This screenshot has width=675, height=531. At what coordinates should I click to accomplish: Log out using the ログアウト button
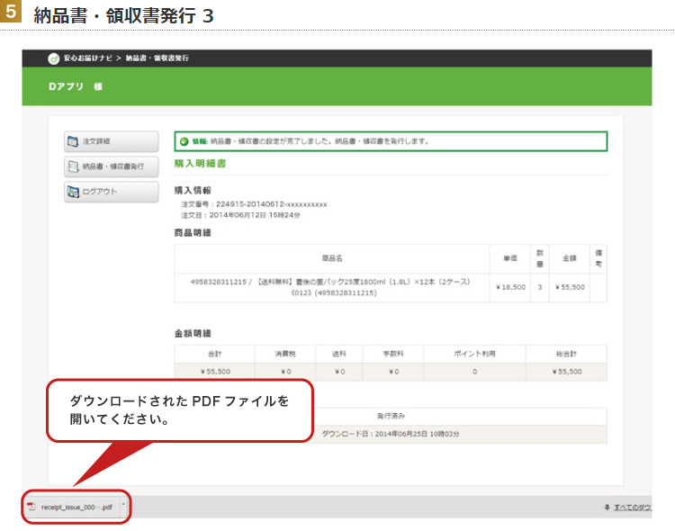(x=111, y=191)
